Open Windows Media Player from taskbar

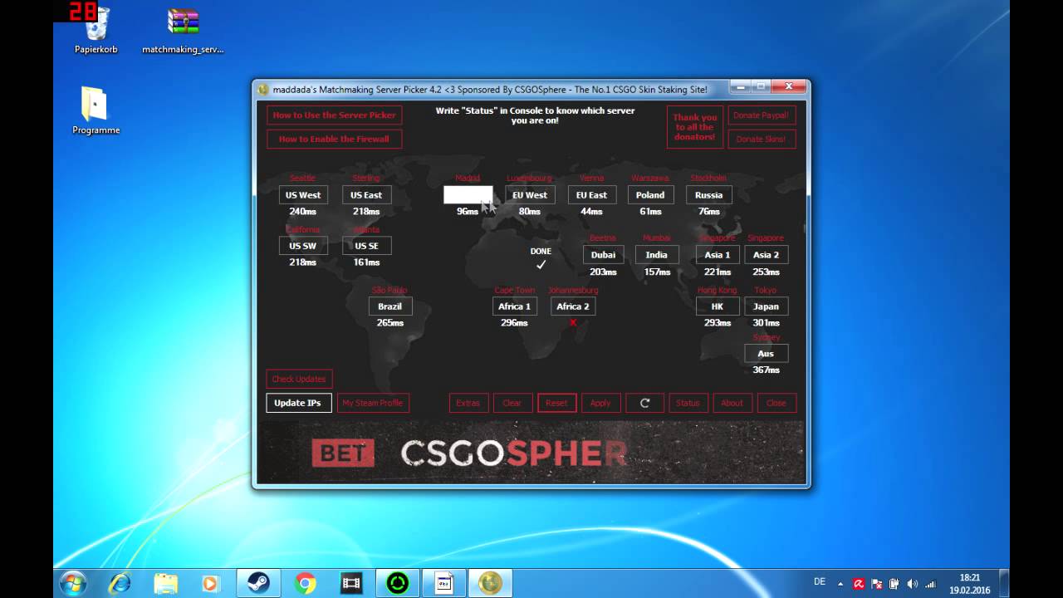click(x=210, y=584)
